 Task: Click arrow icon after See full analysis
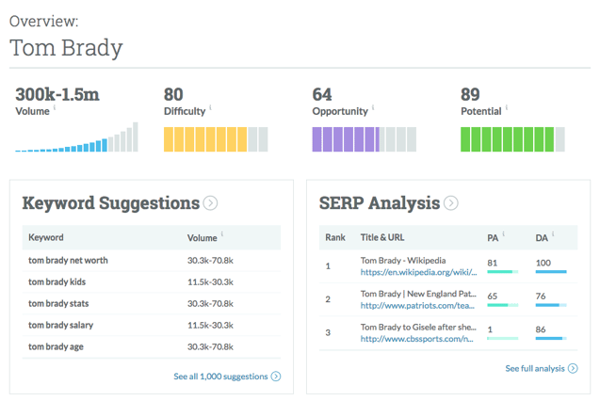coord(573,368)
